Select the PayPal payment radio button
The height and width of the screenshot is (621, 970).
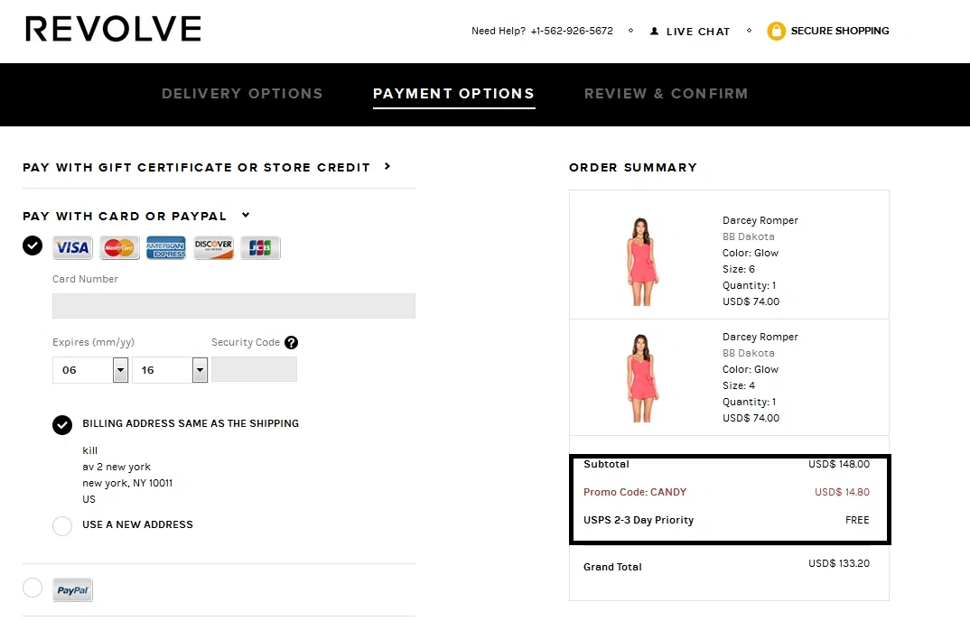[x=33, y=588]
